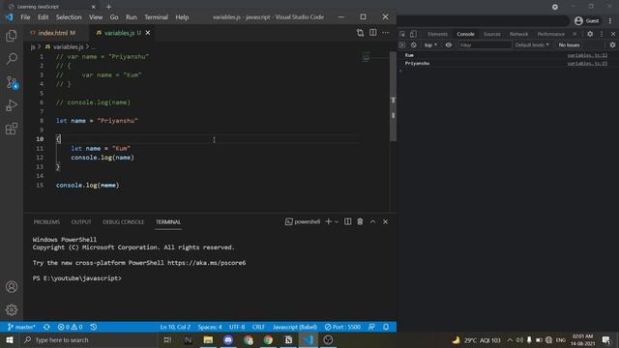Image resolution: width=619 pixels, height=348 pixels.
Task: Click the master* branch selector
Action: tap(21, 327)
